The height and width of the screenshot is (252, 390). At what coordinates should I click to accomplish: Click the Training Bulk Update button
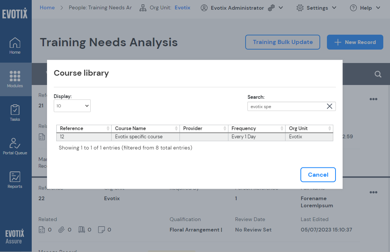pos(283,42)
